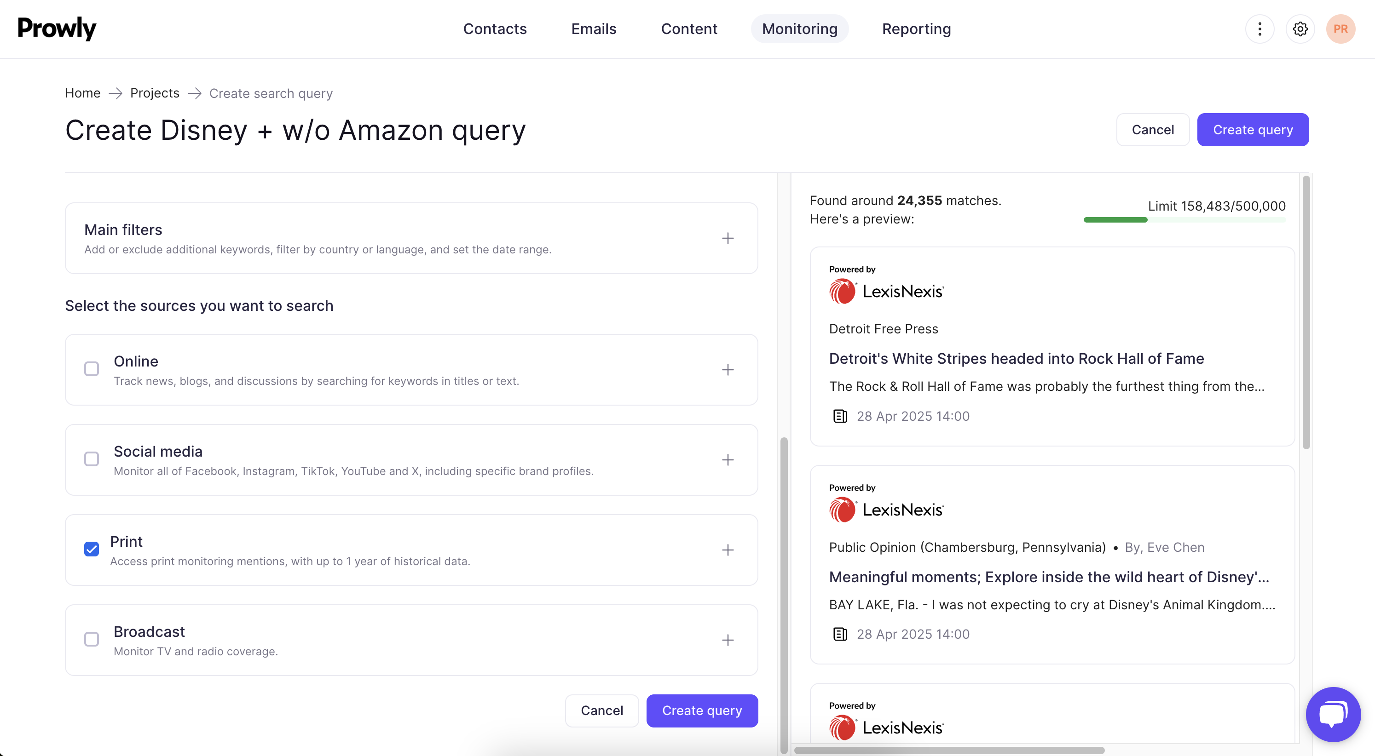The width and height of the screenshot is (1375, 756).
Task: Click the LexisNexis logo in the first preview card
Action: [x=887, y=291]
